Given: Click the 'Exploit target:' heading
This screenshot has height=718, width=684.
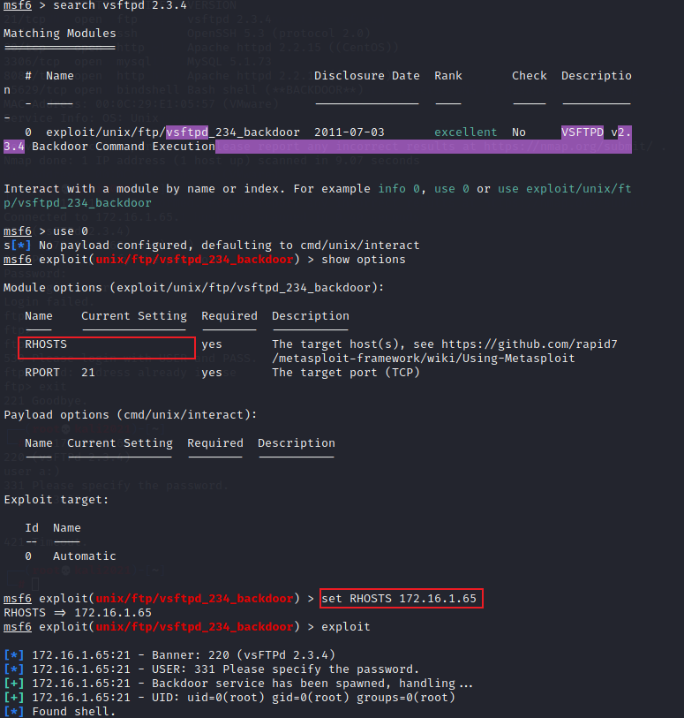Looking at the screenshot, I should click(x=56, y=500).
